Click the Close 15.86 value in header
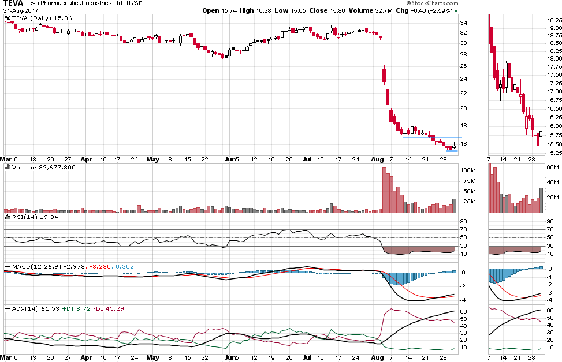The height and width of the screenshot is (362, 562). (327, 11)
